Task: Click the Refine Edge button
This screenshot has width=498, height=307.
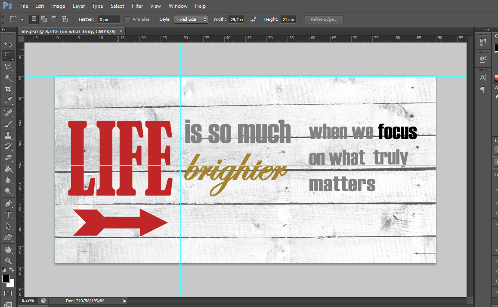Action: pos(324,19)
